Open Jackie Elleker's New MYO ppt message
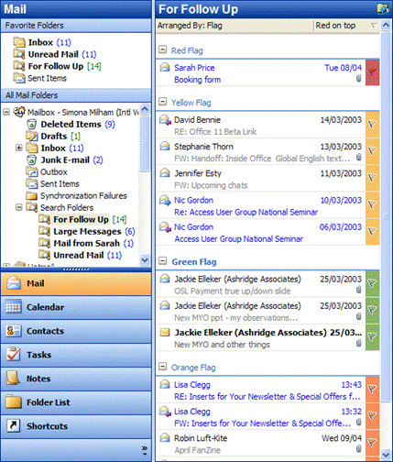 (x=260, y=311)
